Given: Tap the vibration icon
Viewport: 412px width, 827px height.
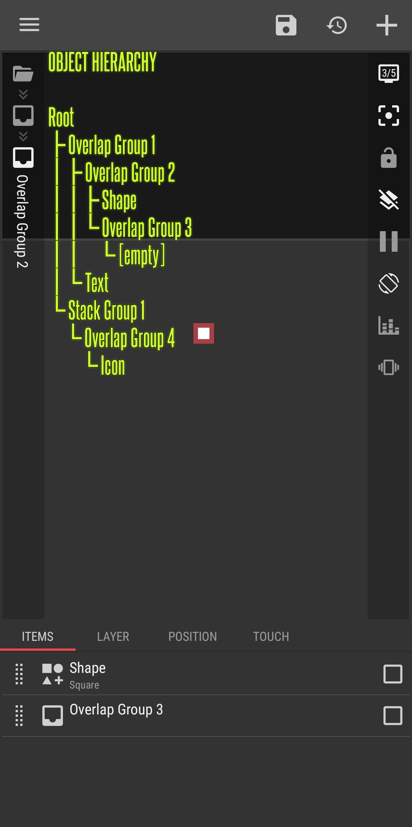Looking at the screenshot, I should [389, 367].
